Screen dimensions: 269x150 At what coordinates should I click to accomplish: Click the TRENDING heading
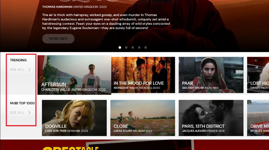click(x=18, y=60)
